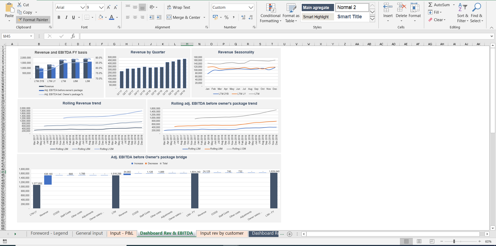Click the Copy icon
This screenshot has height=246, width=496.
(20, 12)
